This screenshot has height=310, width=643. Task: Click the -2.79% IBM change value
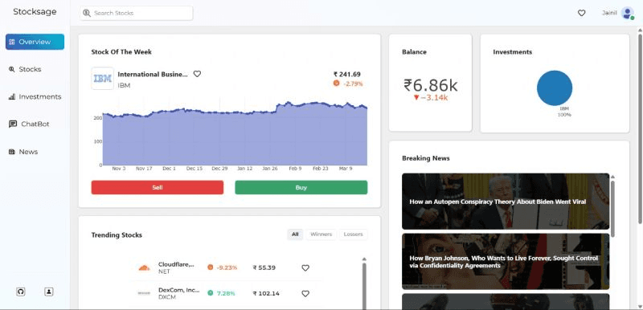point(353,84)
